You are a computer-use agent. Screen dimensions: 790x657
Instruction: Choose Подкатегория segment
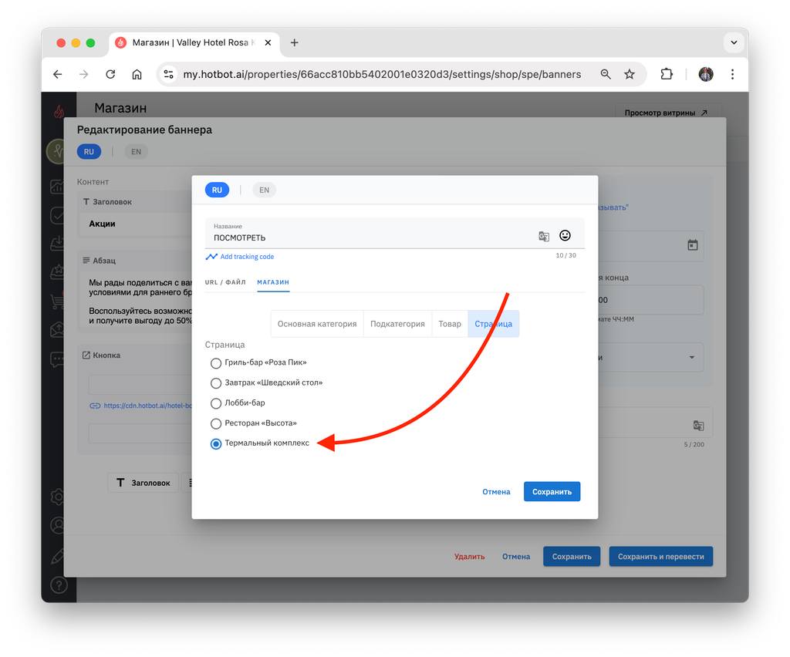397,324
